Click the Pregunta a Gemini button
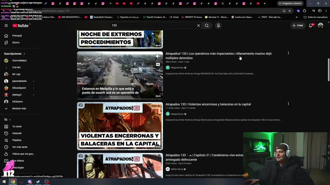This screenshot has width=330, height=185. [290, 3]
